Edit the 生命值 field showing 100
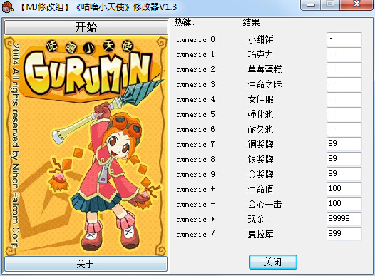Image resolution: width=375 pixels, height=276 pixels. coord(344,189)
